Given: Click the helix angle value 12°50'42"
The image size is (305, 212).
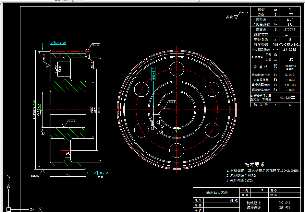Looking at the screenshot, I should click(x=290, y=29).
